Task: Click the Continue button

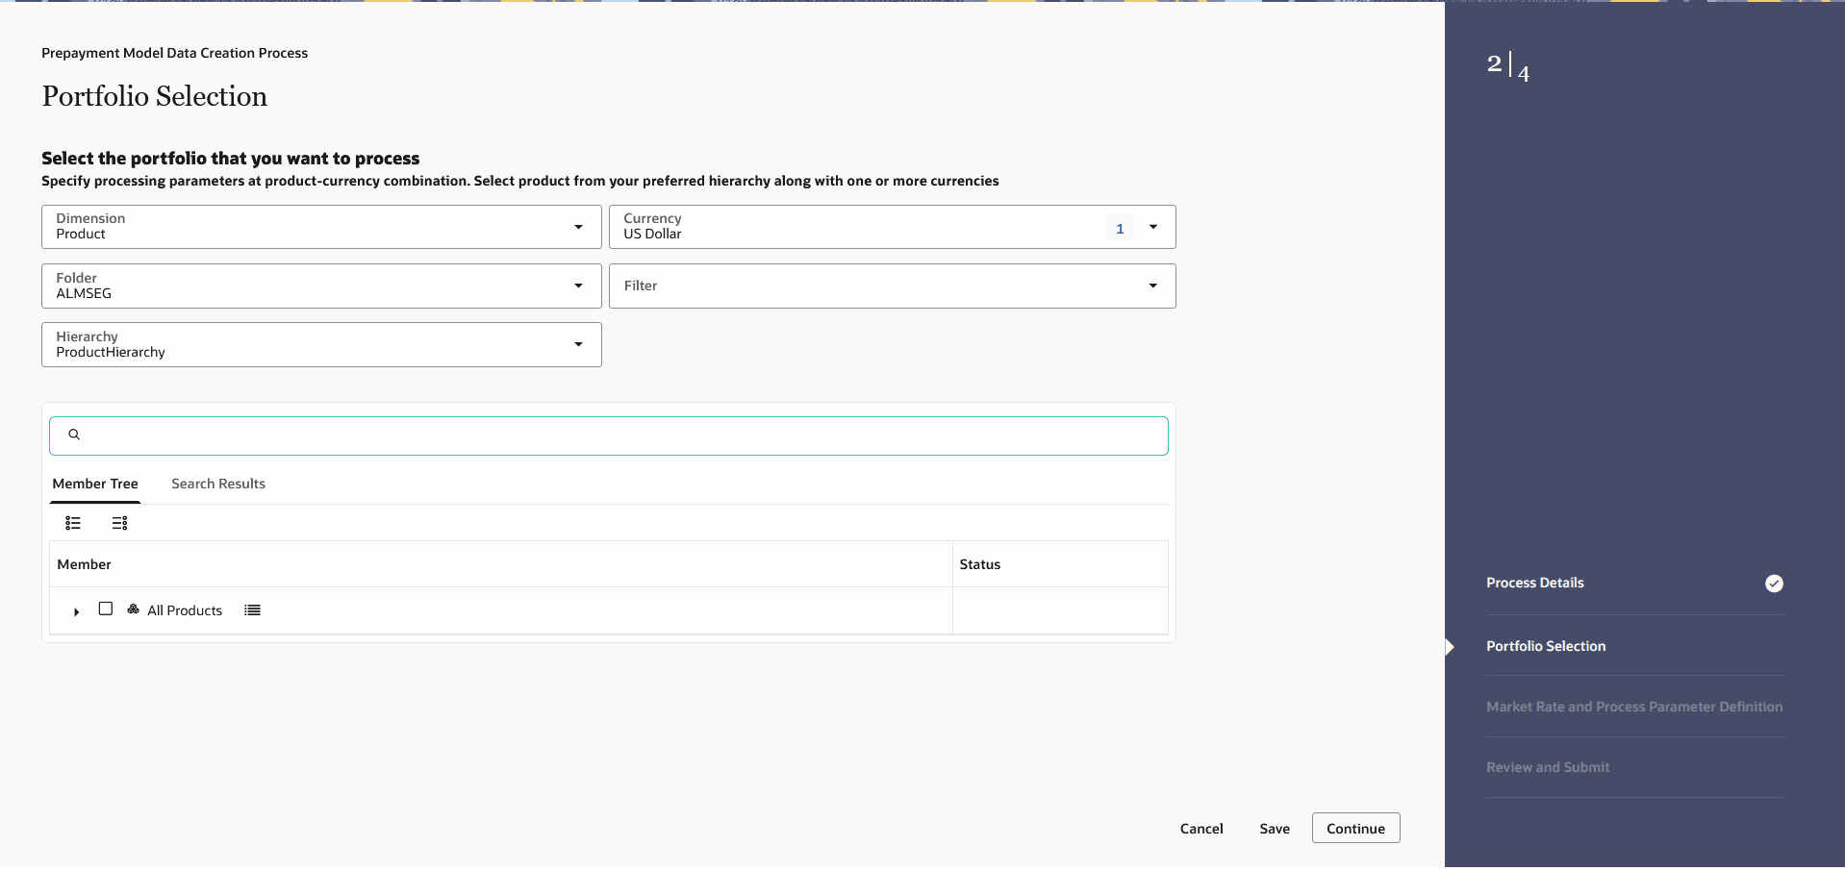Action: coord(1355,829)
